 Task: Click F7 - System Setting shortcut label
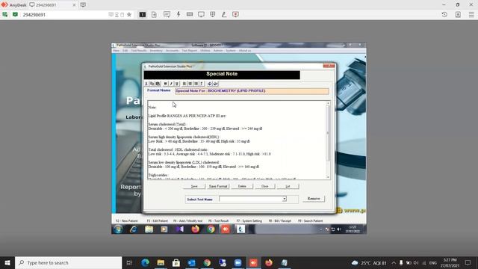click(x=249, y=220)
